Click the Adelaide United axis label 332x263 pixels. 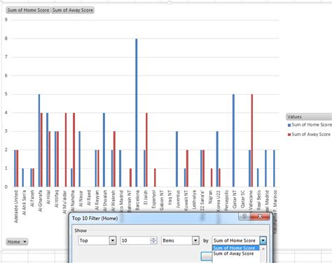click(16, 206)
